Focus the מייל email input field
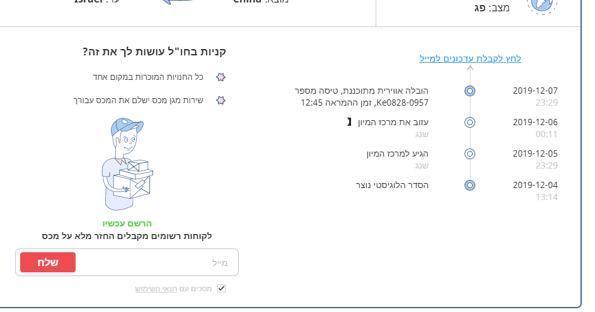Viewport: 595px width, 312px height. click(x=158, y=262)
